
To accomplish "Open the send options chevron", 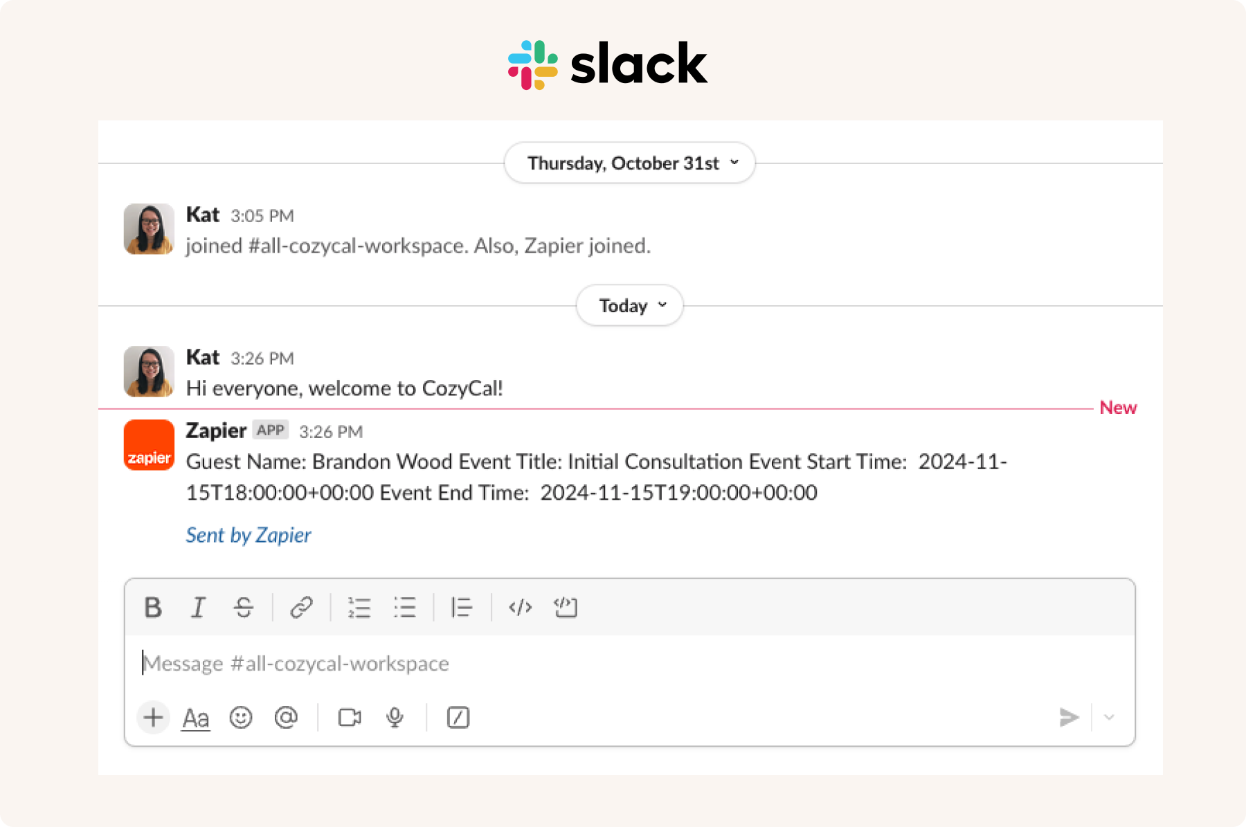I will tap(1110, 718).
